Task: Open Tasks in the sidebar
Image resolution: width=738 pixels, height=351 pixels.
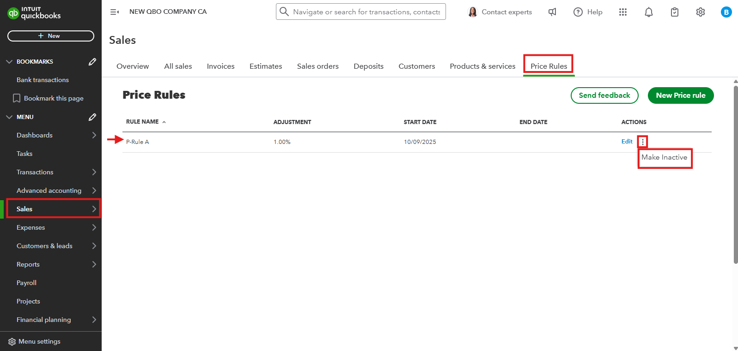Action: point(24,154)
